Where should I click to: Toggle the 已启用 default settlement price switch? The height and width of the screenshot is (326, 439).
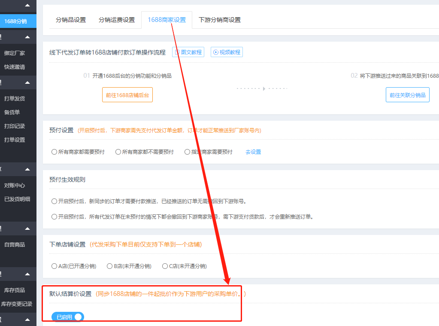point(68,317)
